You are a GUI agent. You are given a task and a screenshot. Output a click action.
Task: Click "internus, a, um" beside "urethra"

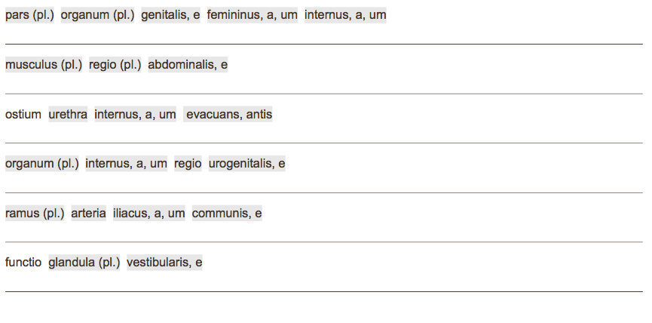[x=135, y=114]
